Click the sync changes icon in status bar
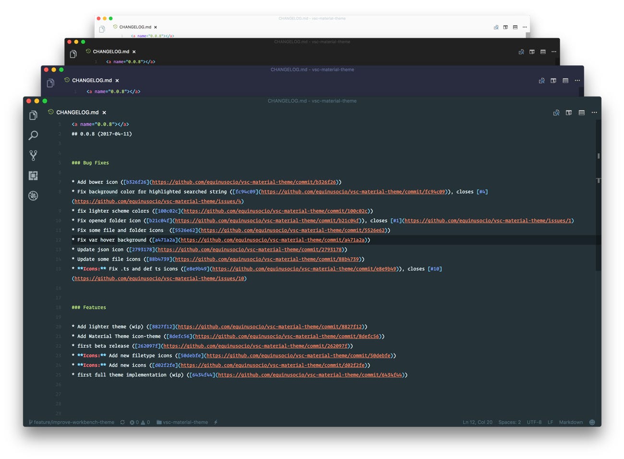Screen dimensions: 624x459 [x=122, y=423]
